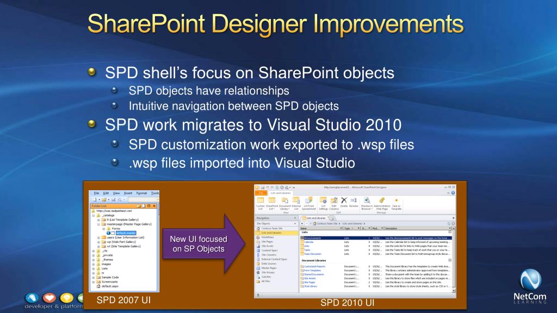
Task: Expand the images folder in Folder List
Action: click(94, 264)
